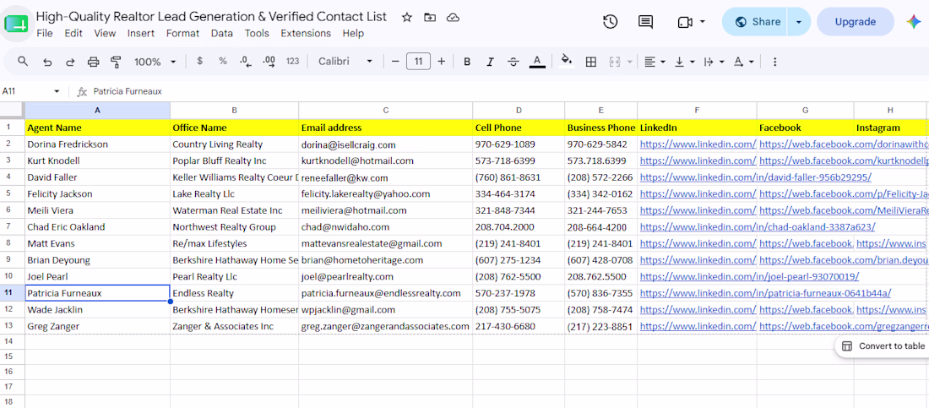Select cell with Waterman Real Estate Inc
Screen dimensions: 929x408
[x=235, y=210]
